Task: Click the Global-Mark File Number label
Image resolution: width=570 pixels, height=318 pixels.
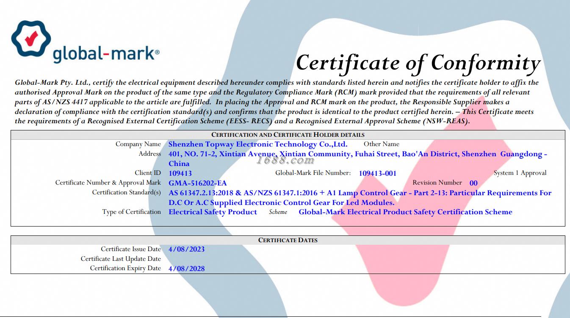Action: click(x=313, y=173)
